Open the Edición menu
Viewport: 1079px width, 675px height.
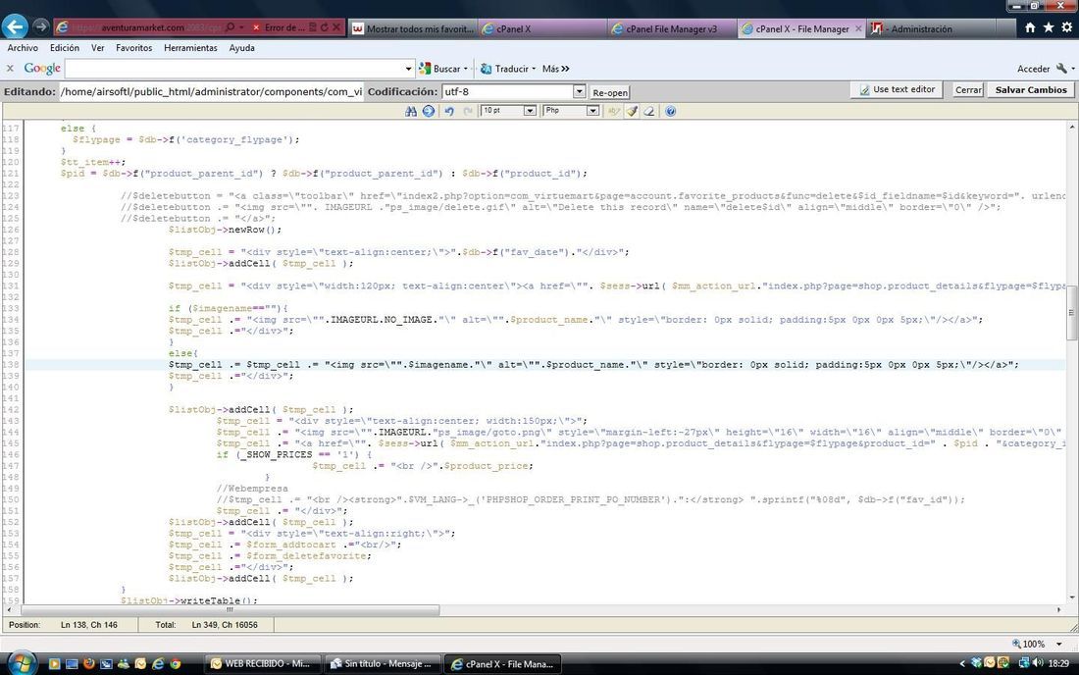pyautogui.click(x=65, y=47)
